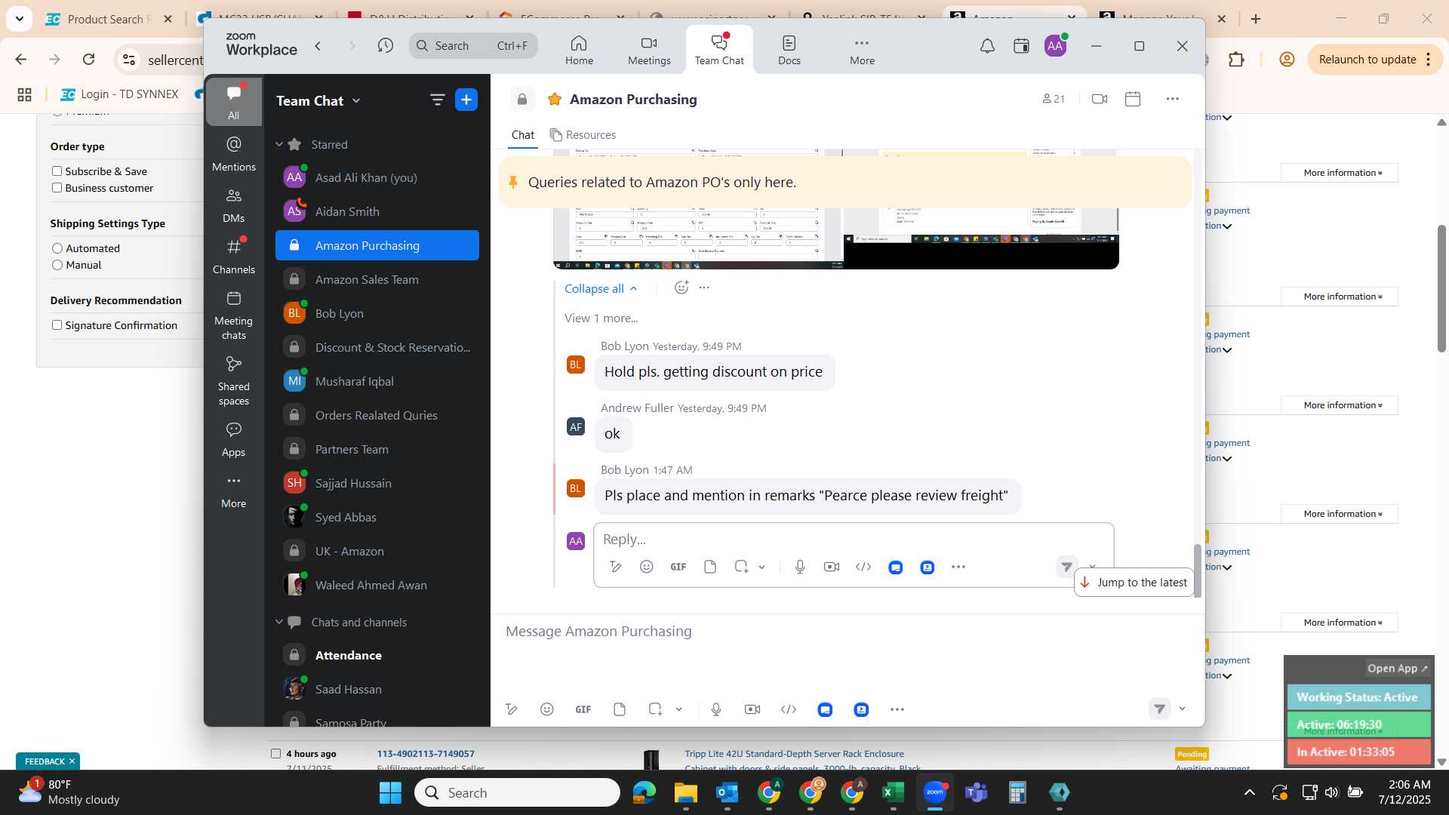The width and height of the screenshot is (1449, 815).
Task: Open Zoom calendar icon in top bar
Action: [x=1021, y=46]
